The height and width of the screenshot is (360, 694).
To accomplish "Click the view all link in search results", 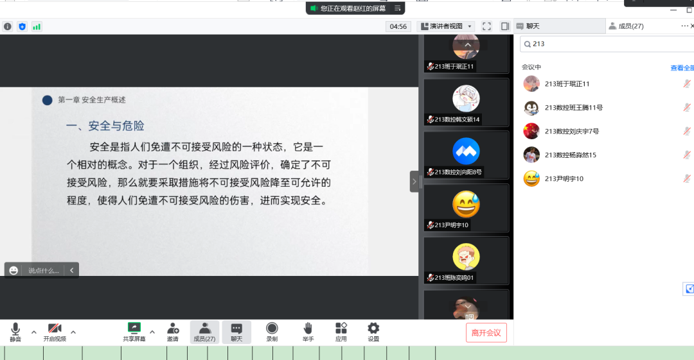I will (682, 67).
